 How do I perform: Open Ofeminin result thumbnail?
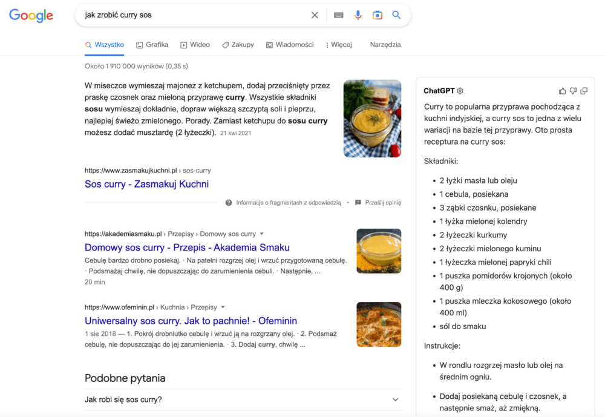point(379,324)
